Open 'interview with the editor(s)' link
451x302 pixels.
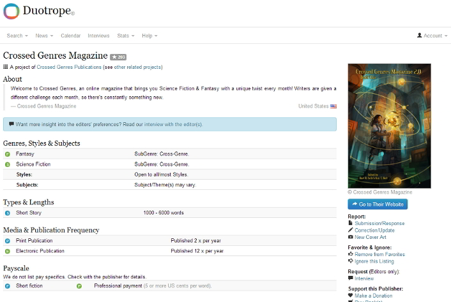point(173,124)
